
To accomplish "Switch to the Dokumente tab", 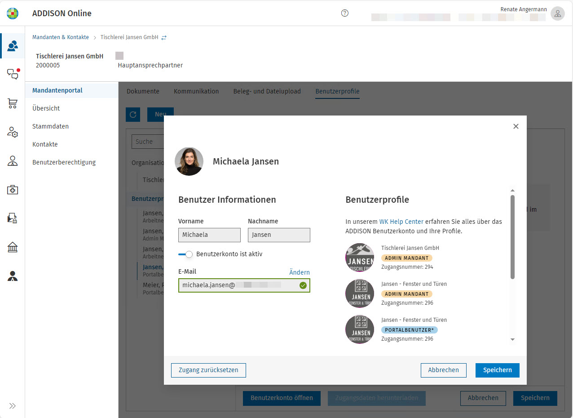I will [143, 91].
